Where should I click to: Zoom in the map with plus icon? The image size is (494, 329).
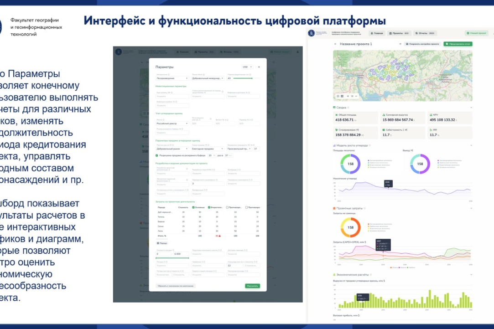pyautogui.click(x=348, y=96)
